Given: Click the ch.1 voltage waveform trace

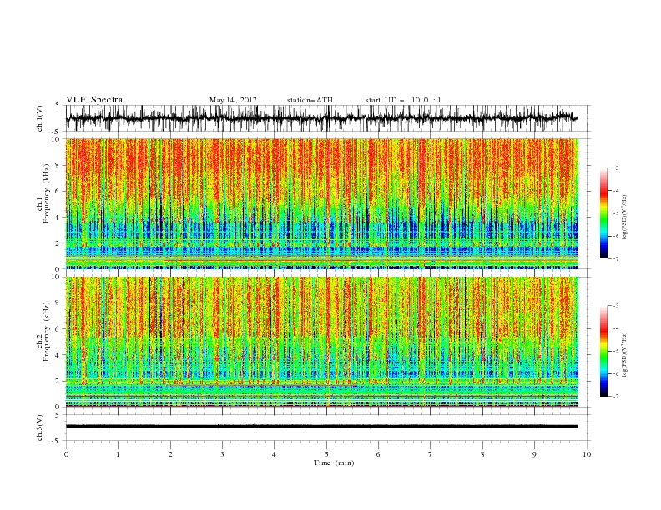Looking at the screenshot, I should (322, 118).
